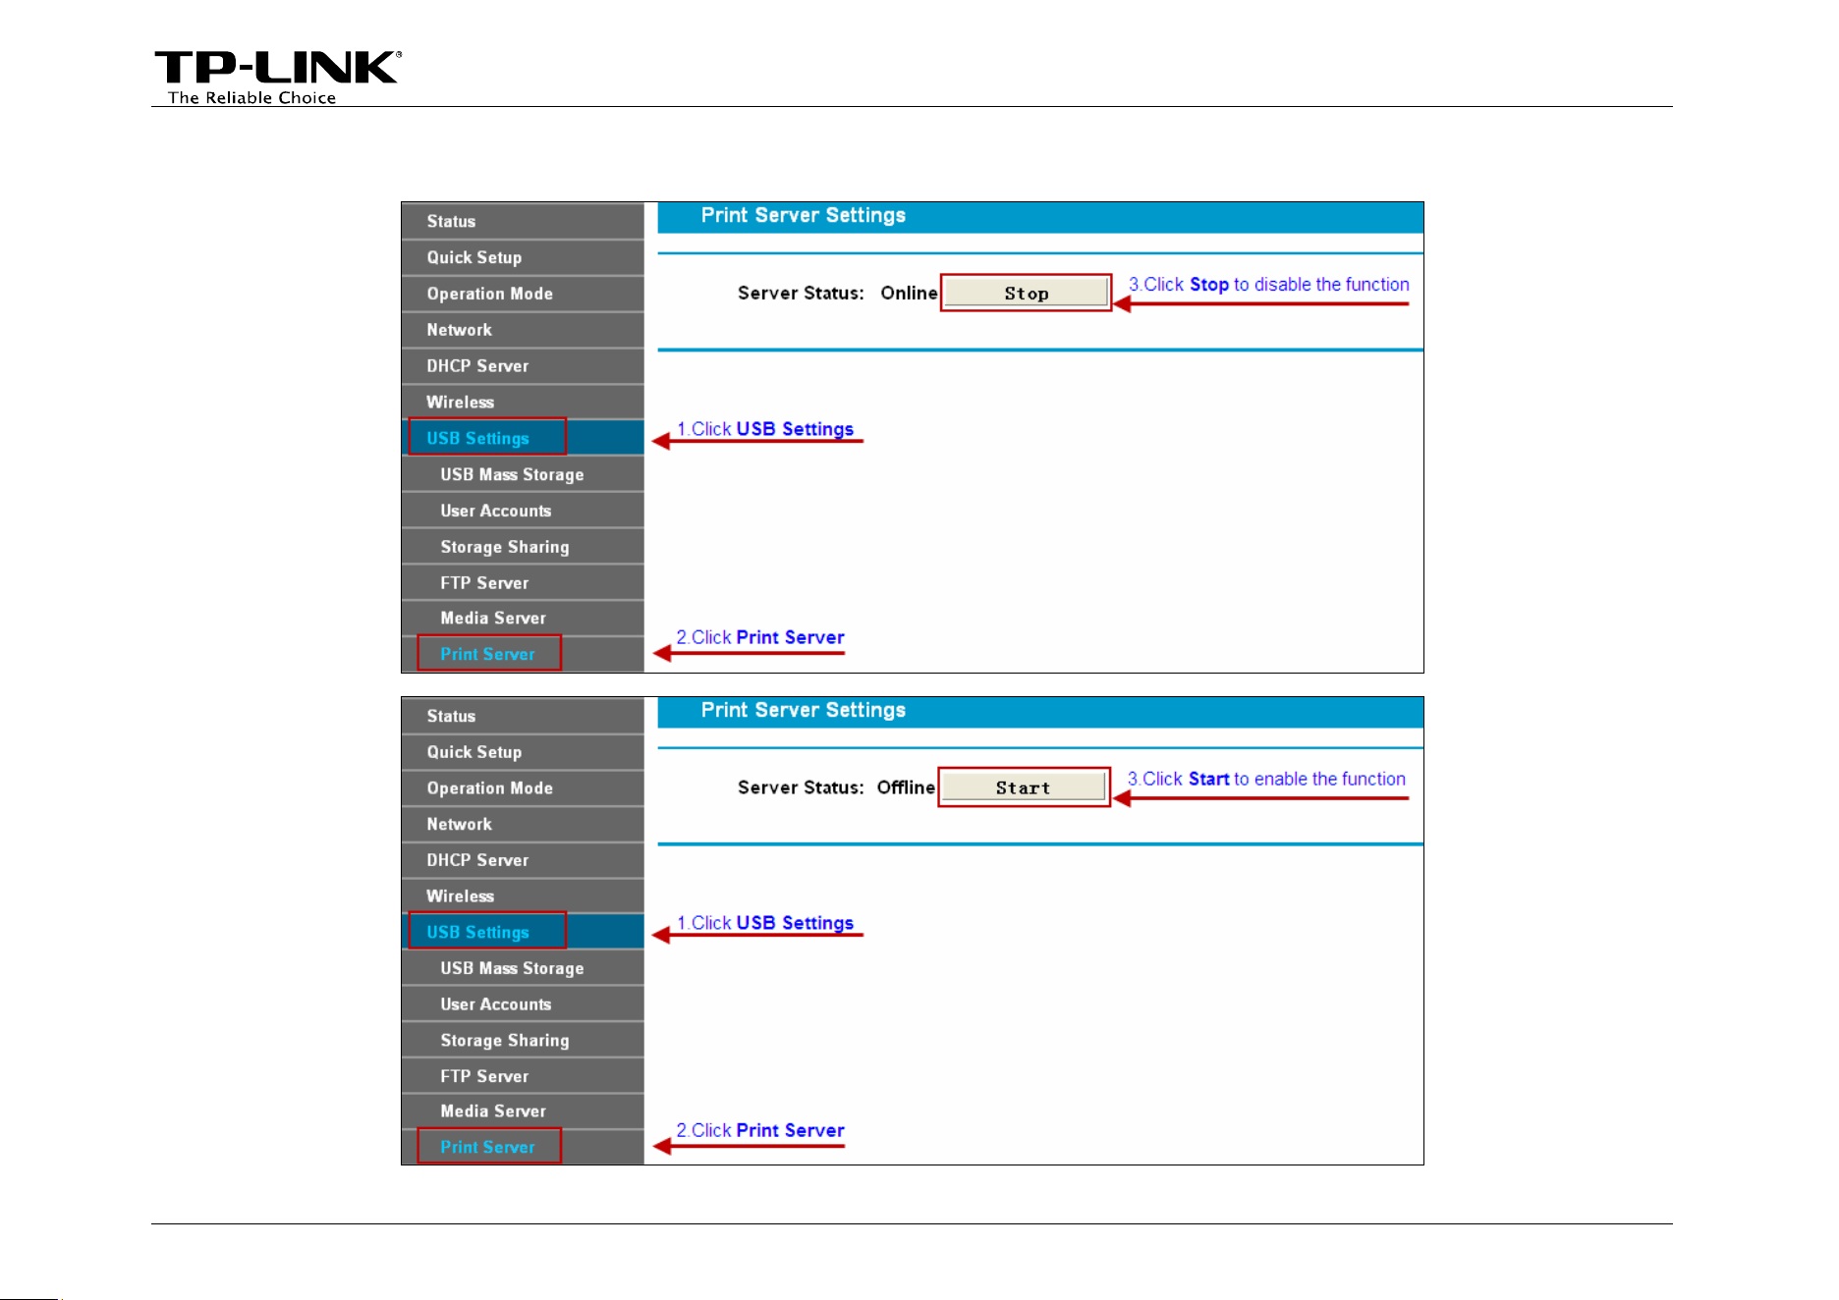The image size is (1839, 1300).
Task: Open Media Server in the lower submenu
Action: pos(523,1110)
